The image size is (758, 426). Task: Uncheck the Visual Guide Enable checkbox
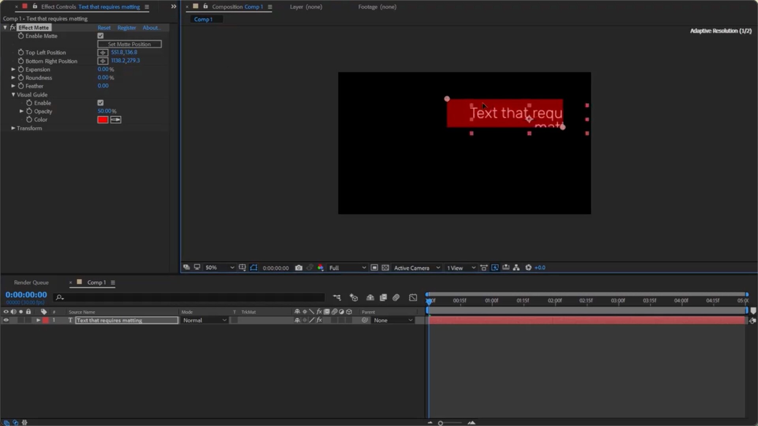pos(101,103)
